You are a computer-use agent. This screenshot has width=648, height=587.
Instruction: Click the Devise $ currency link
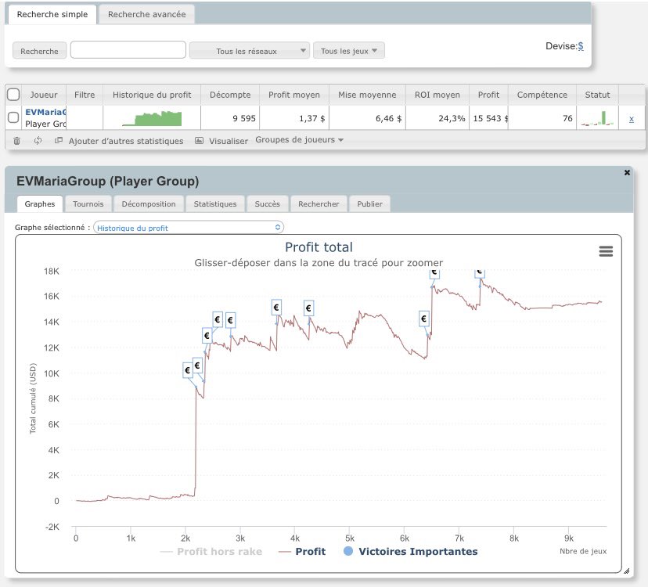click(x=581, y=46)
